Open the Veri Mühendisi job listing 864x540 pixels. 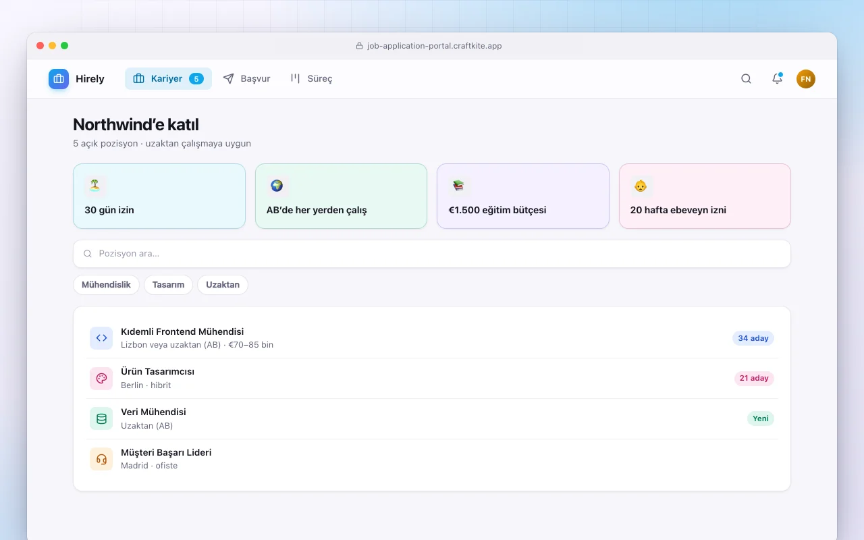coord(432,418)
